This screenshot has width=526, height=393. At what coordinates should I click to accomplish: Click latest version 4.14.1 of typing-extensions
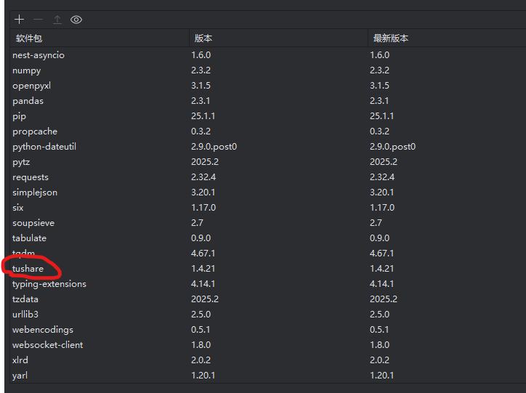click(382, 284)
